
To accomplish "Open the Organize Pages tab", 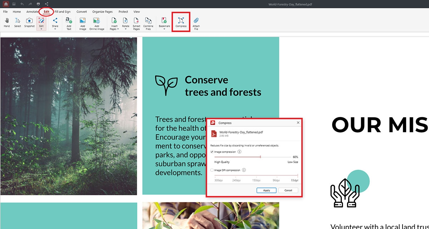I will pos(103,12).
